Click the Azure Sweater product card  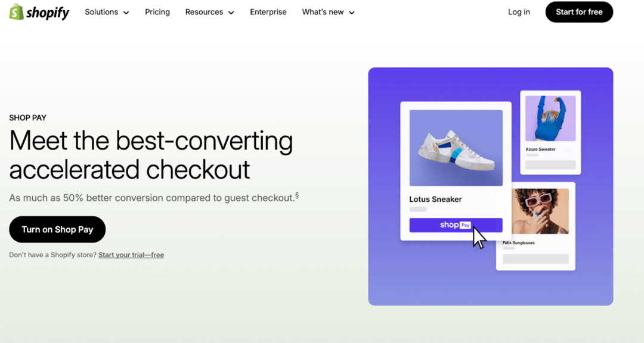550,132
